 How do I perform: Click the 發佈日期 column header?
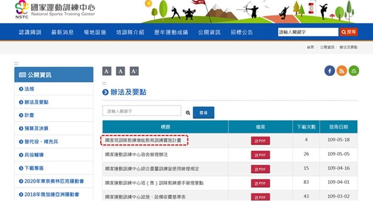tap(338, 127)
